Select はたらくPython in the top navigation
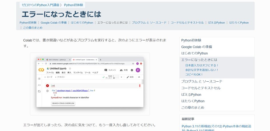The image size is (270, 131). [x=239, y=23]
